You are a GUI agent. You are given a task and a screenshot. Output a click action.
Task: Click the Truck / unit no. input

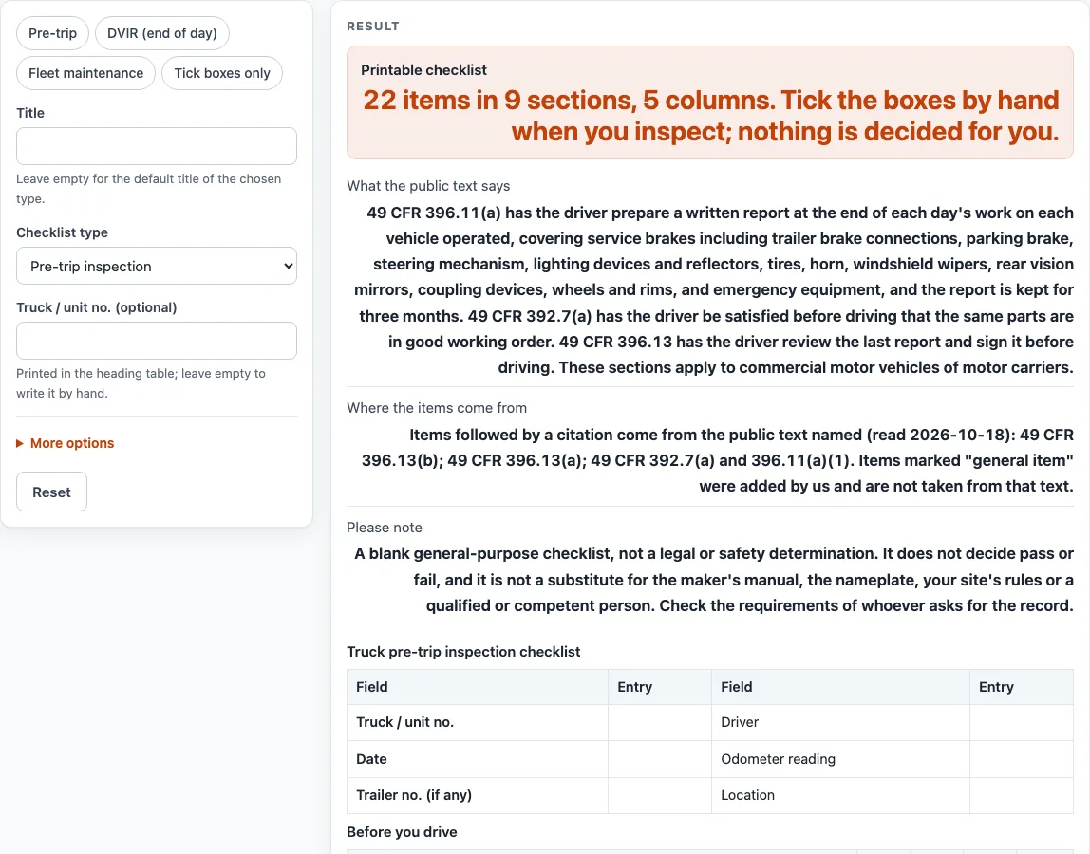tap(157, 341)
